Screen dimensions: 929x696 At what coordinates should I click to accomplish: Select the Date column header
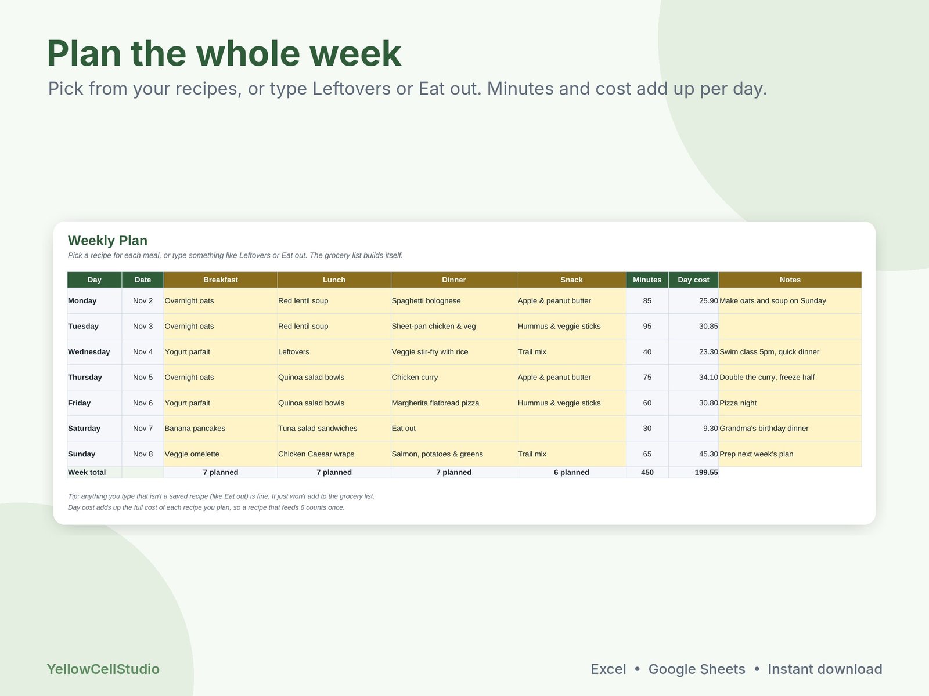pos(143,280)
